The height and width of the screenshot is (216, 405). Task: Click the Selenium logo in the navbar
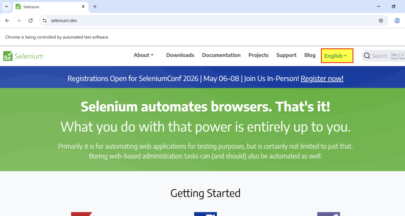[23, 56]
